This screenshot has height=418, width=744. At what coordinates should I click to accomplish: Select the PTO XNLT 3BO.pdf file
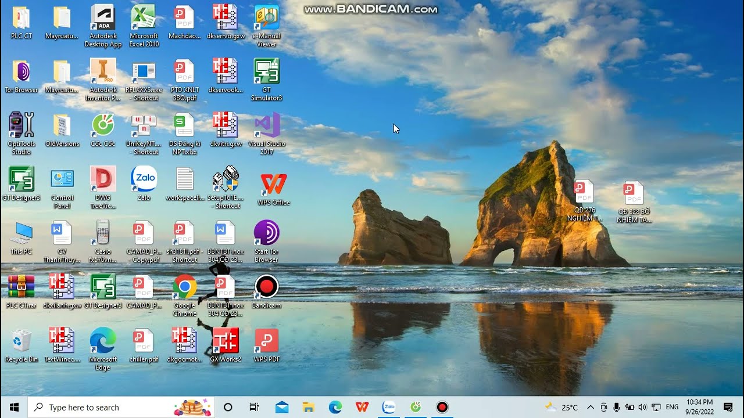(x=185, y=80)
